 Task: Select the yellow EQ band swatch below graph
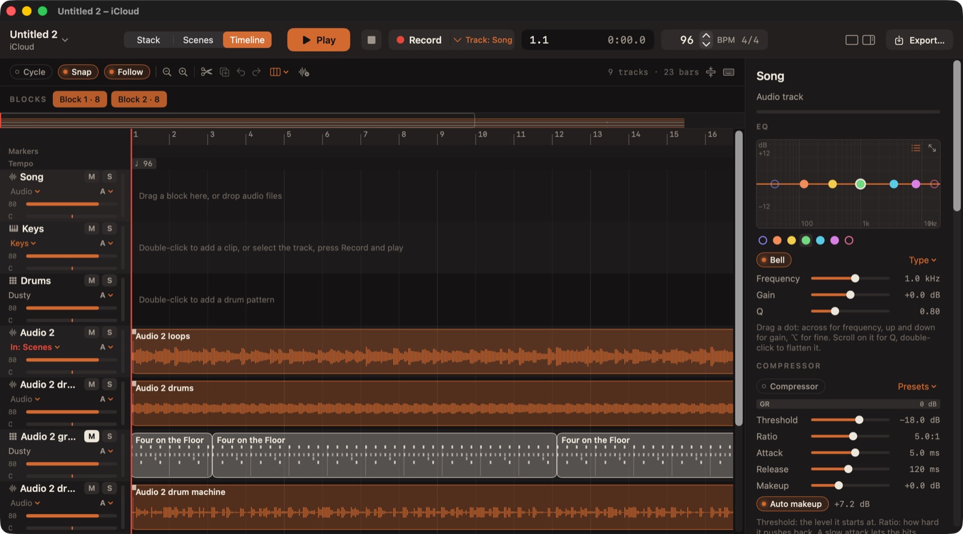coord(791,240)
